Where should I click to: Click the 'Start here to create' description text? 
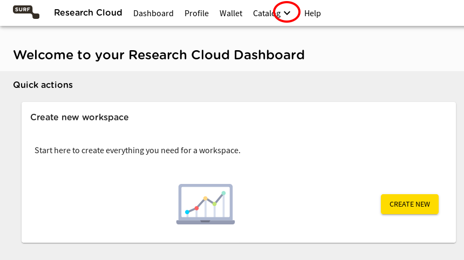[x=137, y=150]
